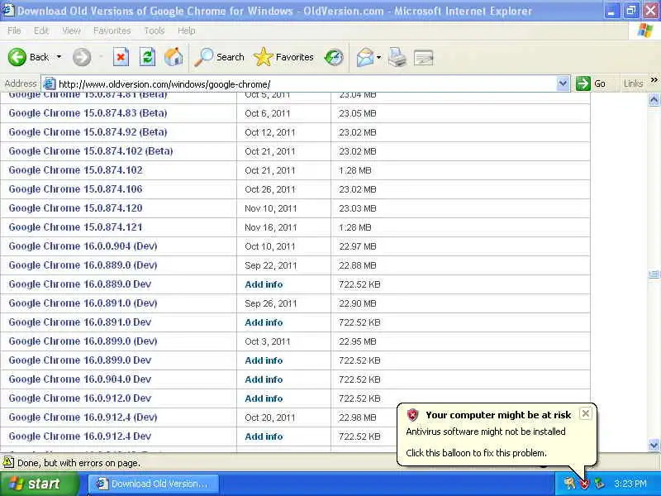Open the Edit menu

tap(41, 31)
